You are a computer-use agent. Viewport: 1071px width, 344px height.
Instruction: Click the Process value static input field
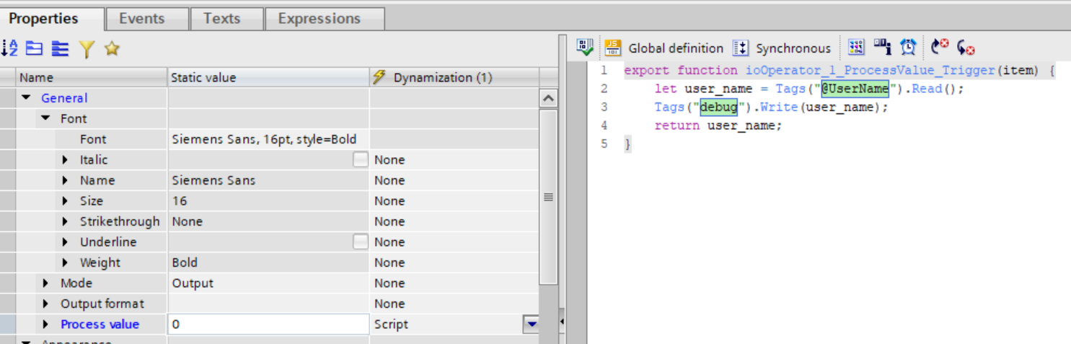click(268, 325)
